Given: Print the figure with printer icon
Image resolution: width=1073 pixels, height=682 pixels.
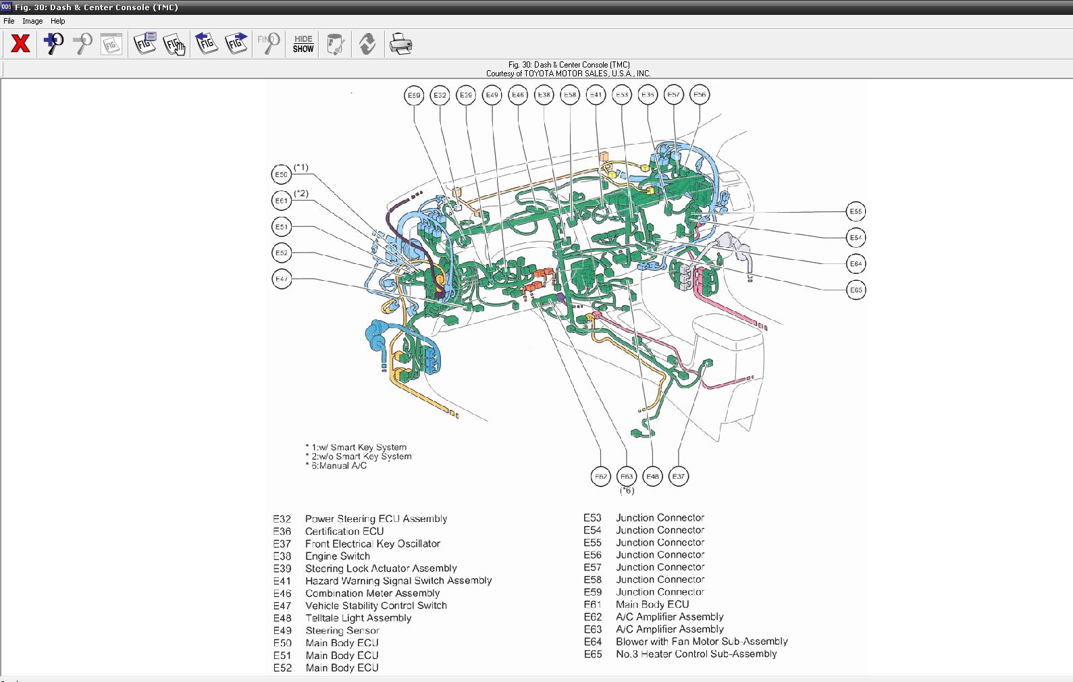Looking at the screenshot, I should 400,44.
